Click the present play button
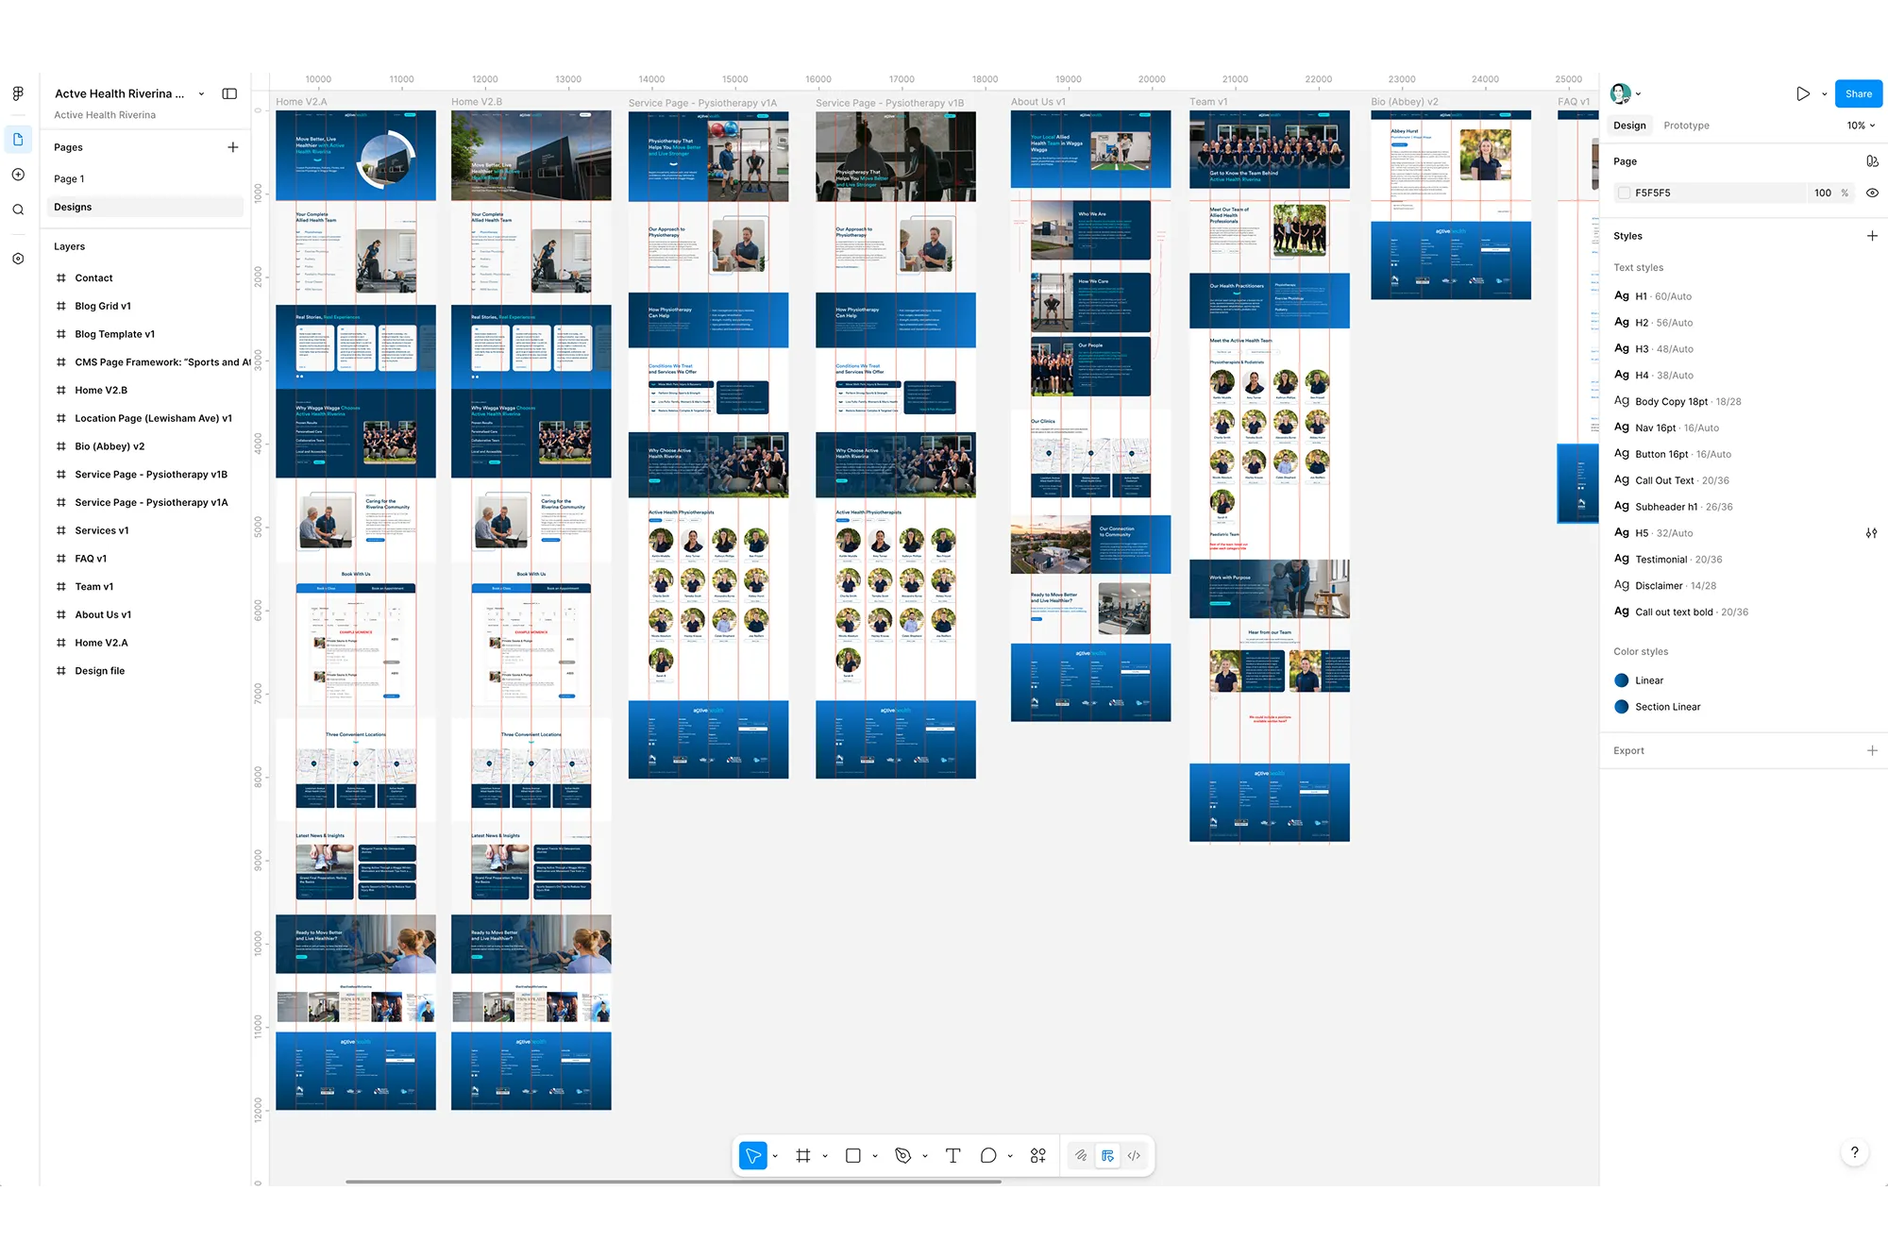This screenshot has width=1888, height=1258. coord(1802,93)
